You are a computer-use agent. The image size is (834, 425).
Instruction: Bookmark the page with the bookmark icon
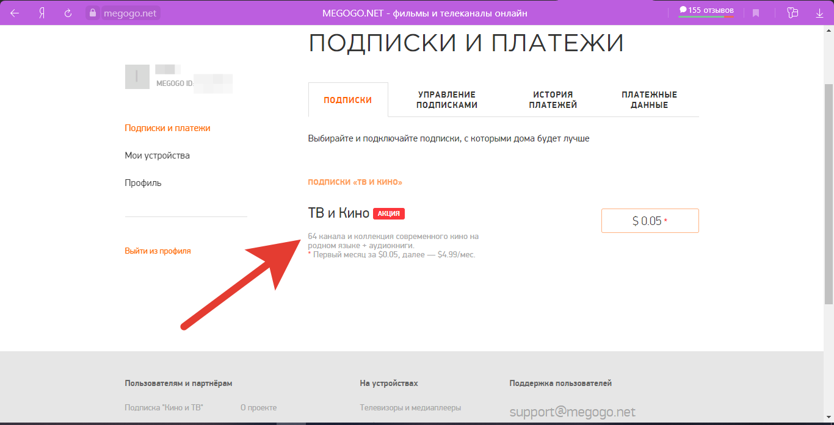pyautogui.click(x=756, y=13)
